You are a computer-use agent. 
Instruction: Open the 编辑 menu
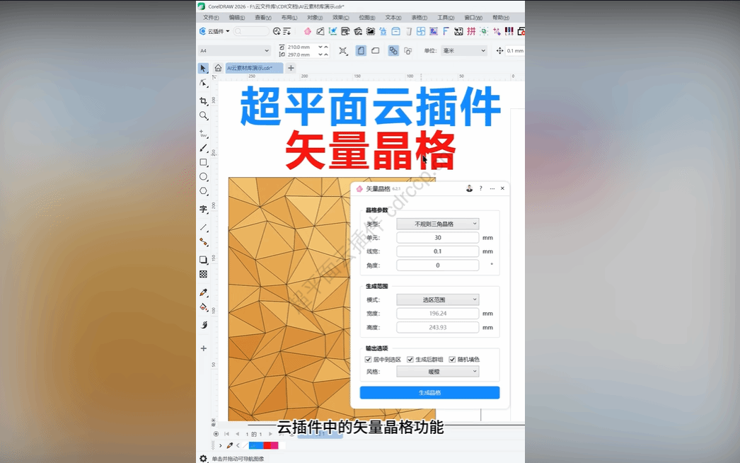point(236,18)
